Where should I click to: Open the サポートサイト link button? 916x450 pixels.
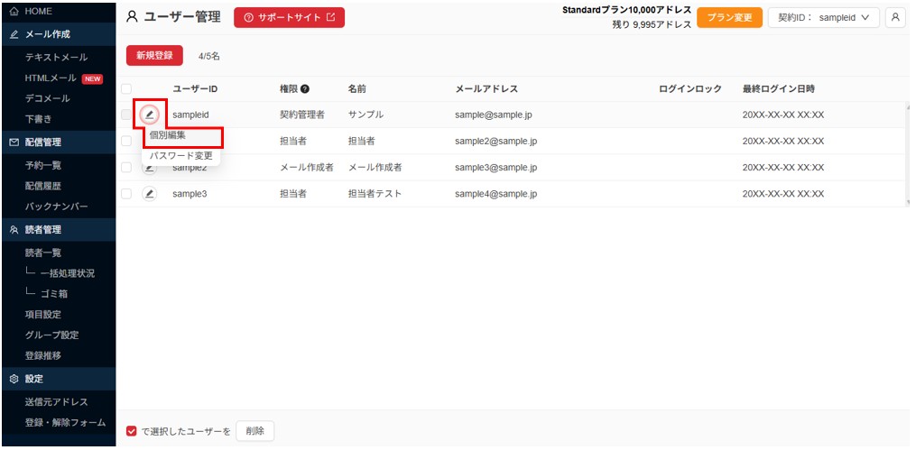(x=289, y=17)
